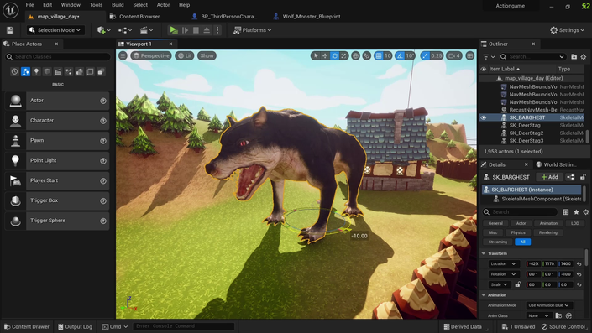592x333 pixels.
Task: Open the Selection Mode dropdown
Action: click(x=55, y=30)
